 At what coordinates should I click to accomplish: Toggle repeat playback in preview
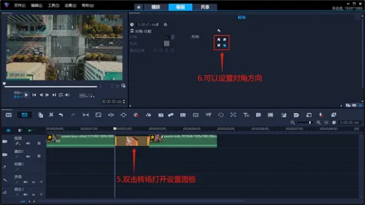(x=61, y=95)
